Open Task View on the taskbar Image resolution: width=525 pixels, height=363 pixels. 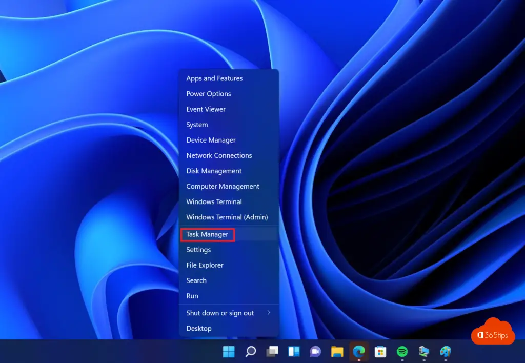pyautogui.click(x=272, y=352)
